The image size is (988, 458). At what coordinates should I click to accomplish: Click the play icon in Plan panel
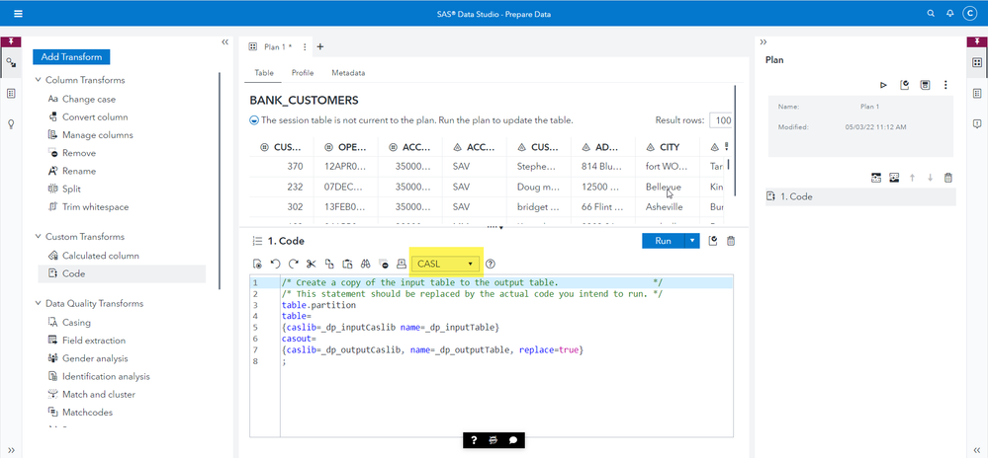tap(882, 86)
